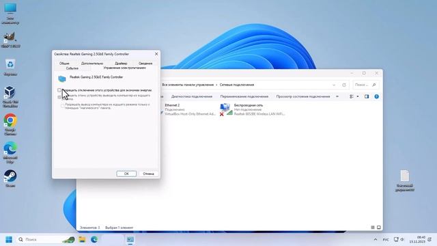Switch to the Сведения tab
The image size is (437, 246).
pyautogui.click(x=145, y=64)
